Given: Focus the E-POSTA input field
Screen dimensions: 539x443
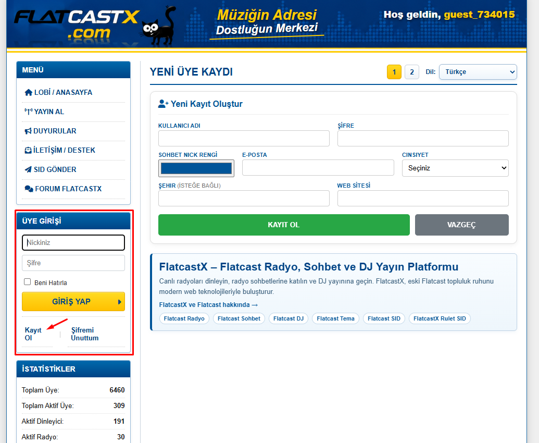Looking at the screenshot, I should pyautogui.click(x=318, y=167).
